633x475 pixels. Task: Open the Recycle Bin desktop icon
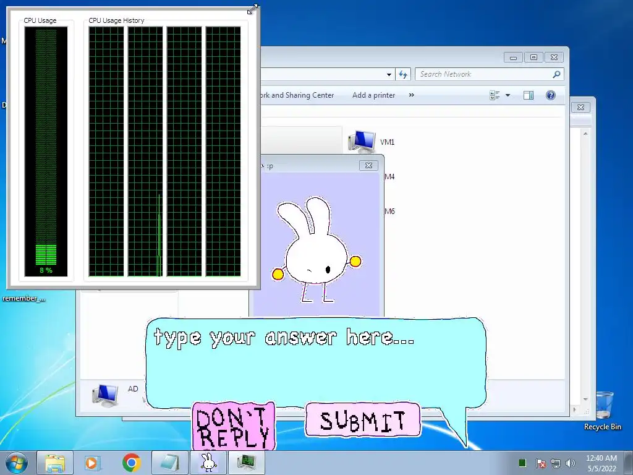tap(602, 410)
